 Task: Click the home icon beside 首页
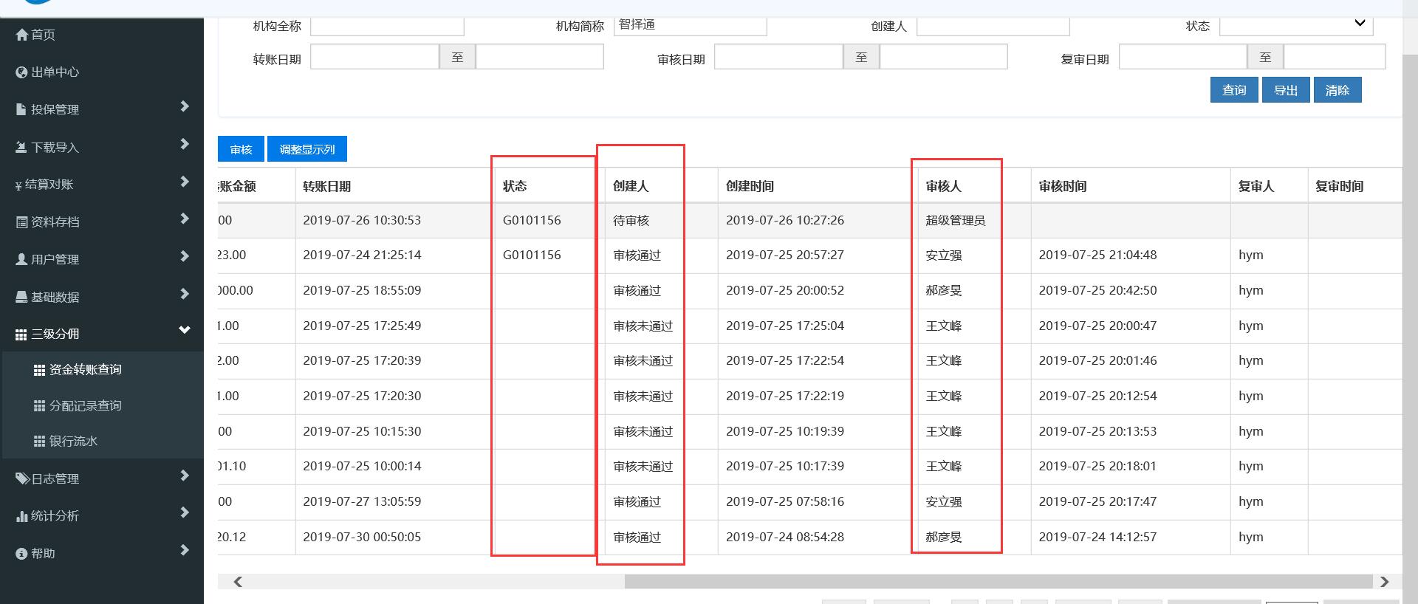[x=21, y=35]
